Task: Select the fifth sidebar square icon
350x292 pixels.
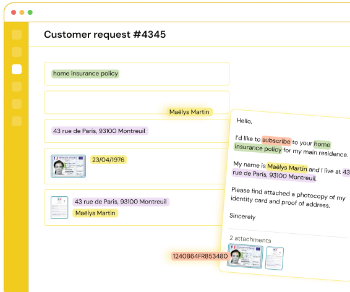Action: point(17,104)
